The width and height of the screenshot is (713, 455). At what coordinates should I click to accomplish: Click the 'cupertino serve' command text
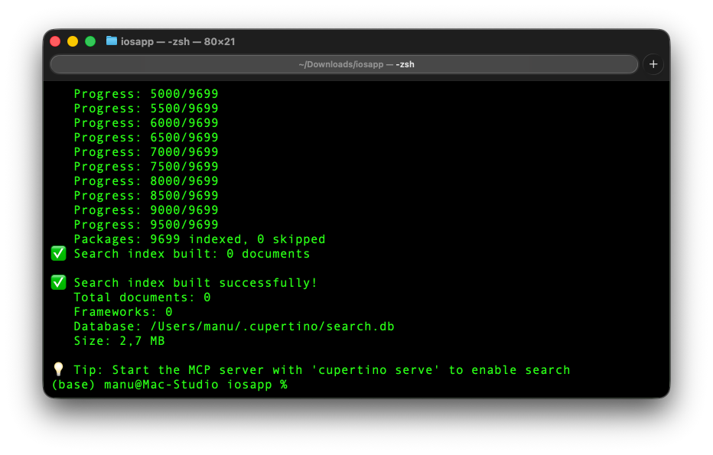click(x=376, y=370)
